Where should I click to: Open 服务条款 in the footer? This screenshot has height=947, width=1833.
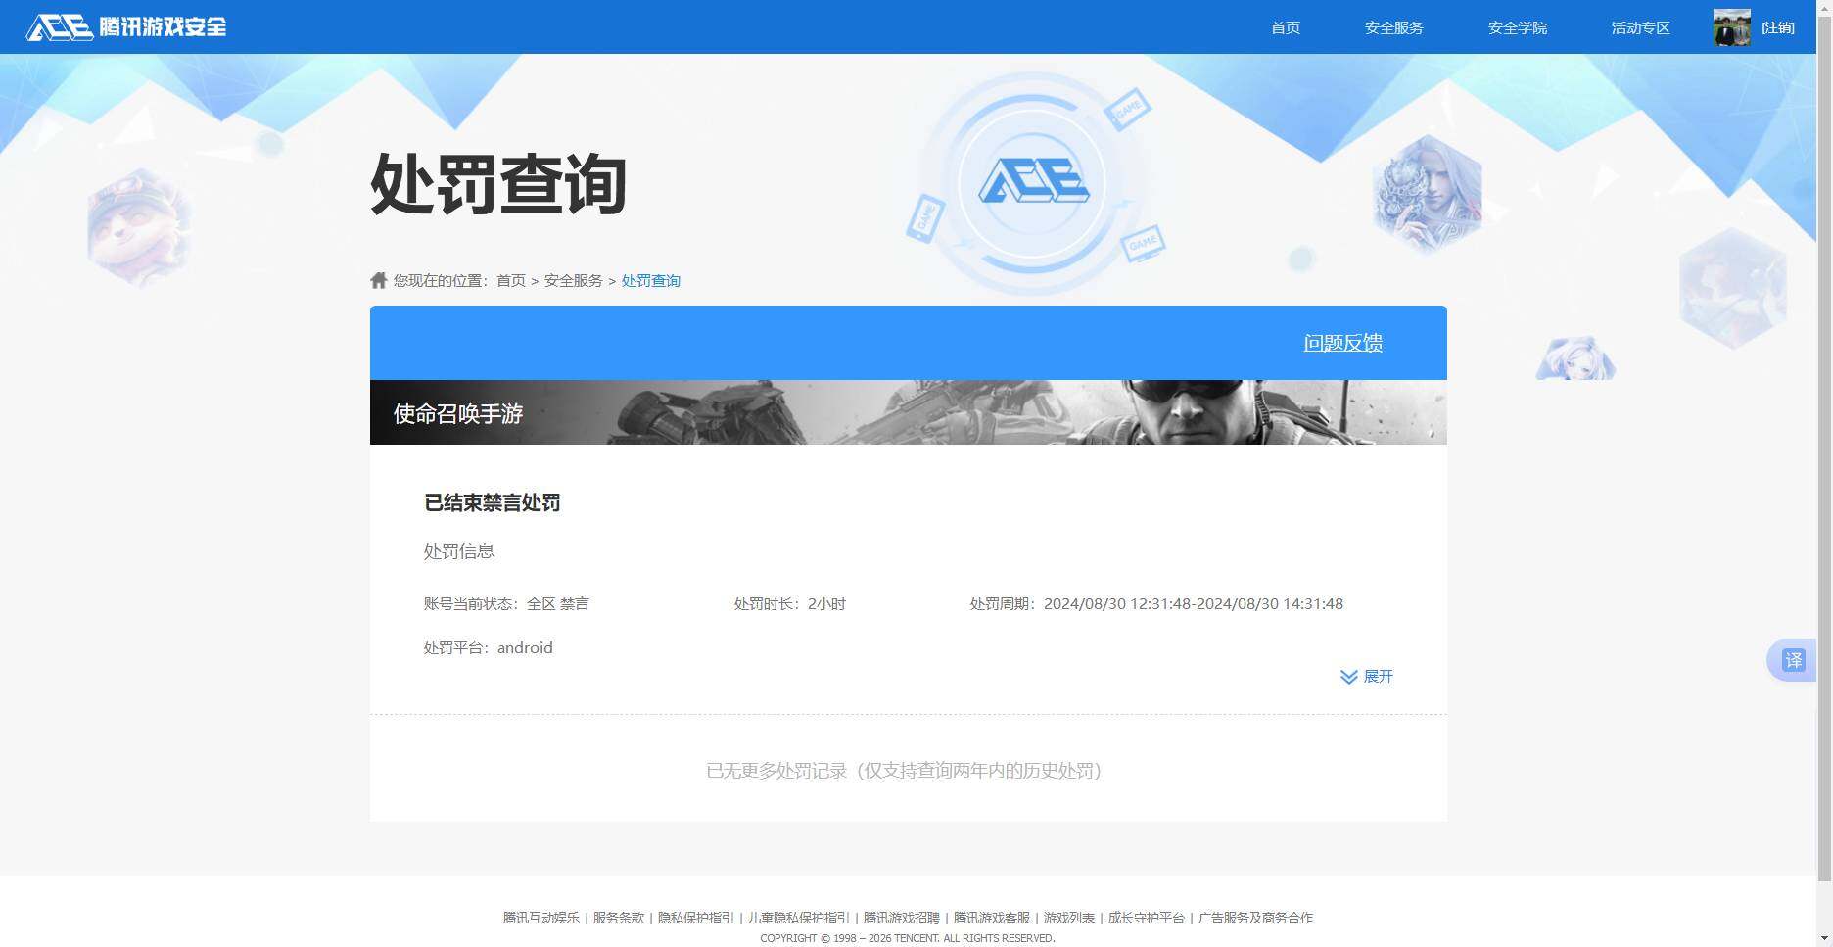click(x=618, y=918)
